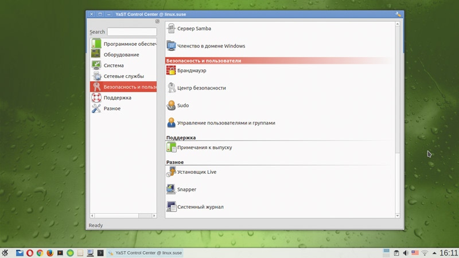Open the KDE application launcher menu
Viewport: 459px width, 258px height.
point(5,253)
